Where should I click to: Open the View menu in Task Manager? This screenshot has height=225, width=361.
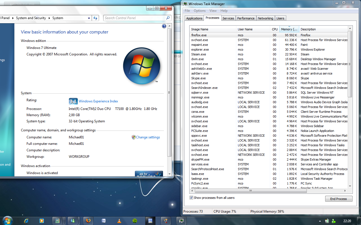pos(213,11)
